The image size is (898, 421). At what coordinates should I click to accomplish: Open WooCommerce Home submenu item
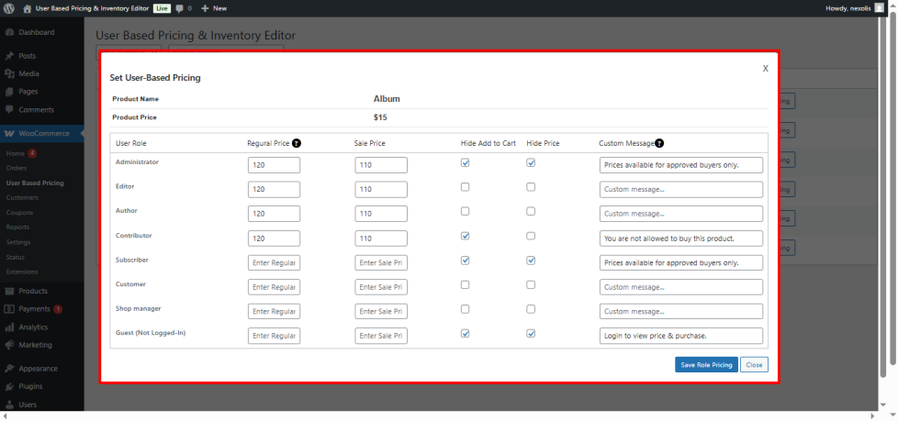16,153
